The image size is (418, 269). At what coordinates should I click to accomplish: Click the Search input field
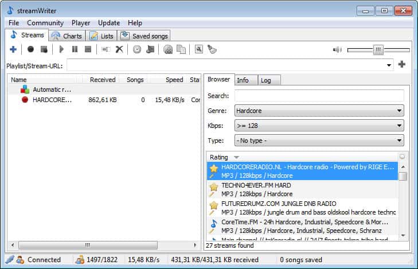click(319, 96)
